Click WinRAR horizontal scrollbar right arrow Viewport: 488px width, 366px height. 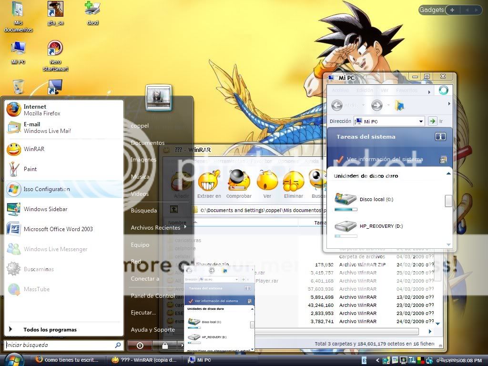430,332
